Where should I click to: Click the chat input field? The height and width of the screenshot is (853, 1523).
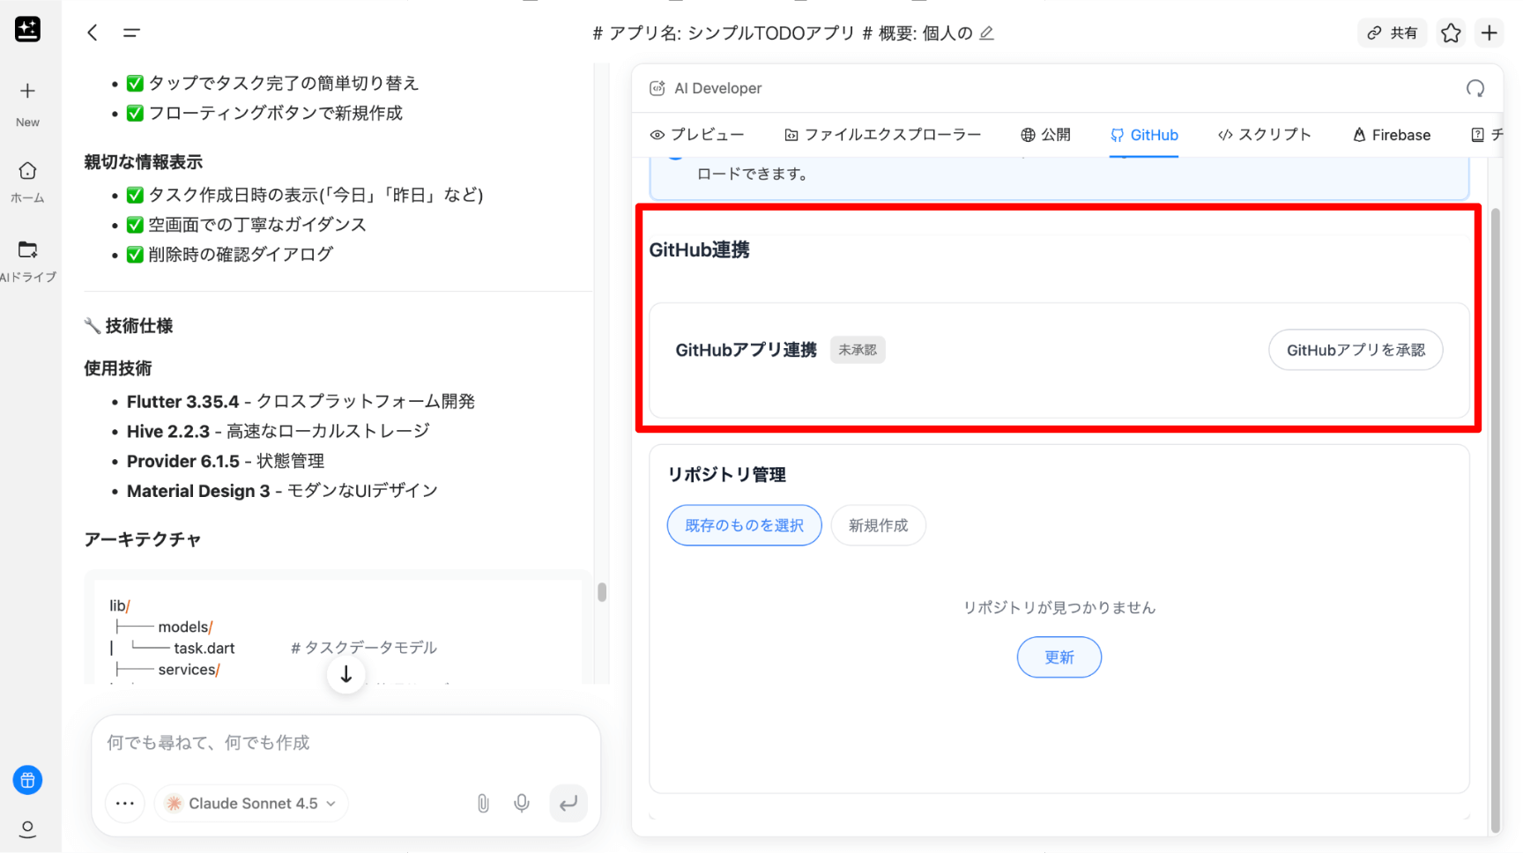pyautogui.click(x=345, y=743)
